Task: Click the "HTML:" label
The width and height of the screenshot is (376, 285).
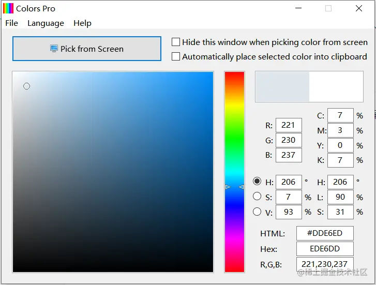Action: (x=273, y=233)
